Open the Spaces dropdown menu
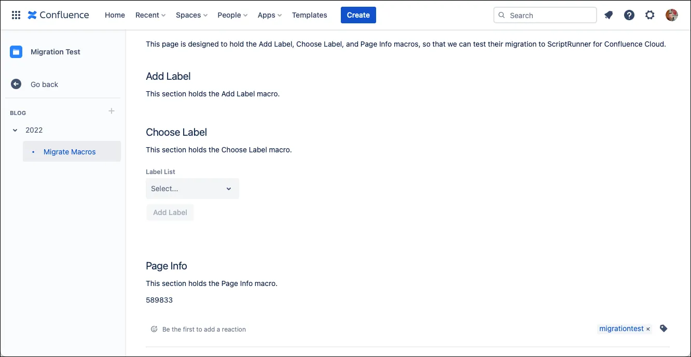Image resolution: width=691 pixels, height=357 pixels. pyautogui.click(x=191, y=15)
